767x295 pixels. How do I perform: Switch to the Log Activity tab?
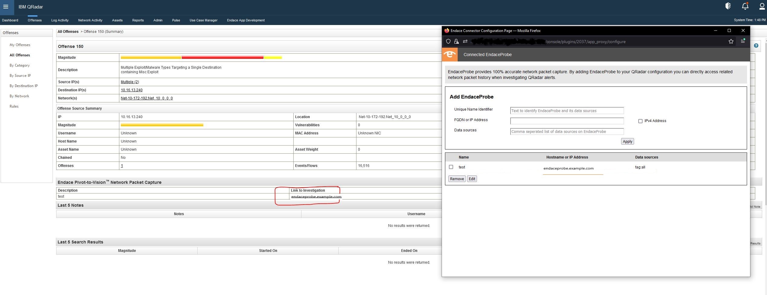coord(60,20)
